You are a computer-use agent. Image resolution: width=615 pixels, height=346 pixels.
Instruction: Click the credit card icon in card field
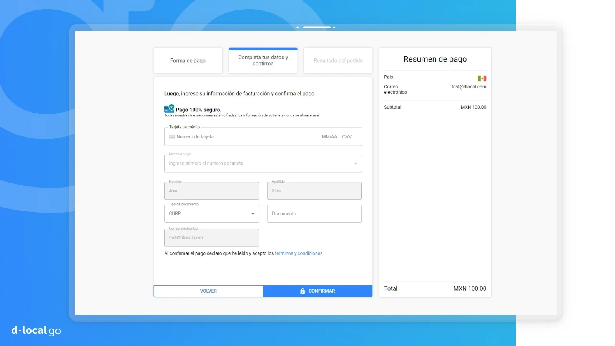[172, 137]
